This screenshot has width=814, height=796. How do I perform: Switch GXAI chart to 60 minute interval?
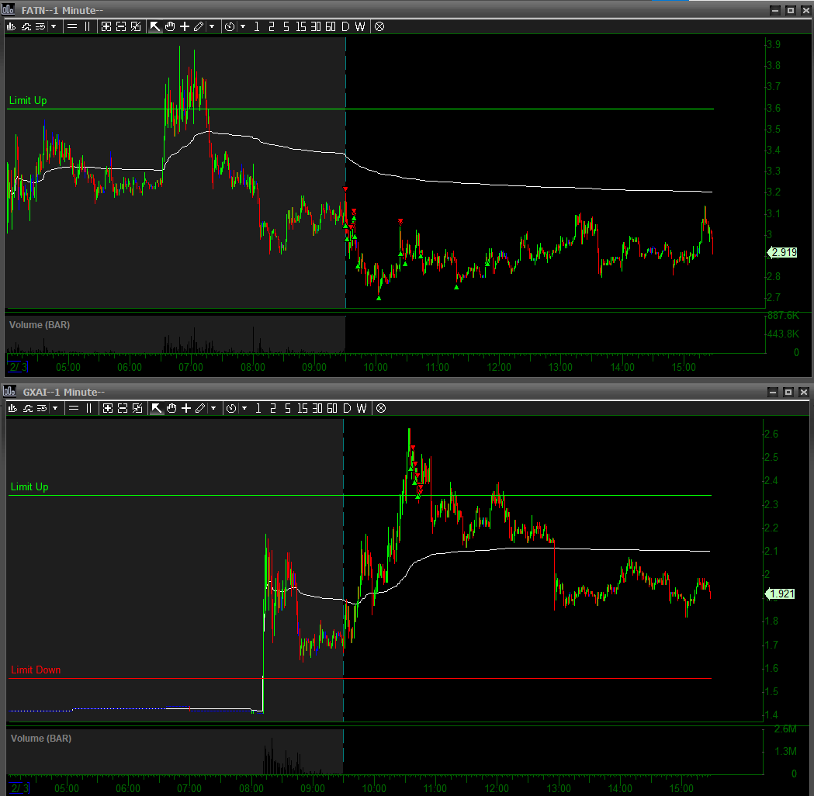click(x=332, y=408)
